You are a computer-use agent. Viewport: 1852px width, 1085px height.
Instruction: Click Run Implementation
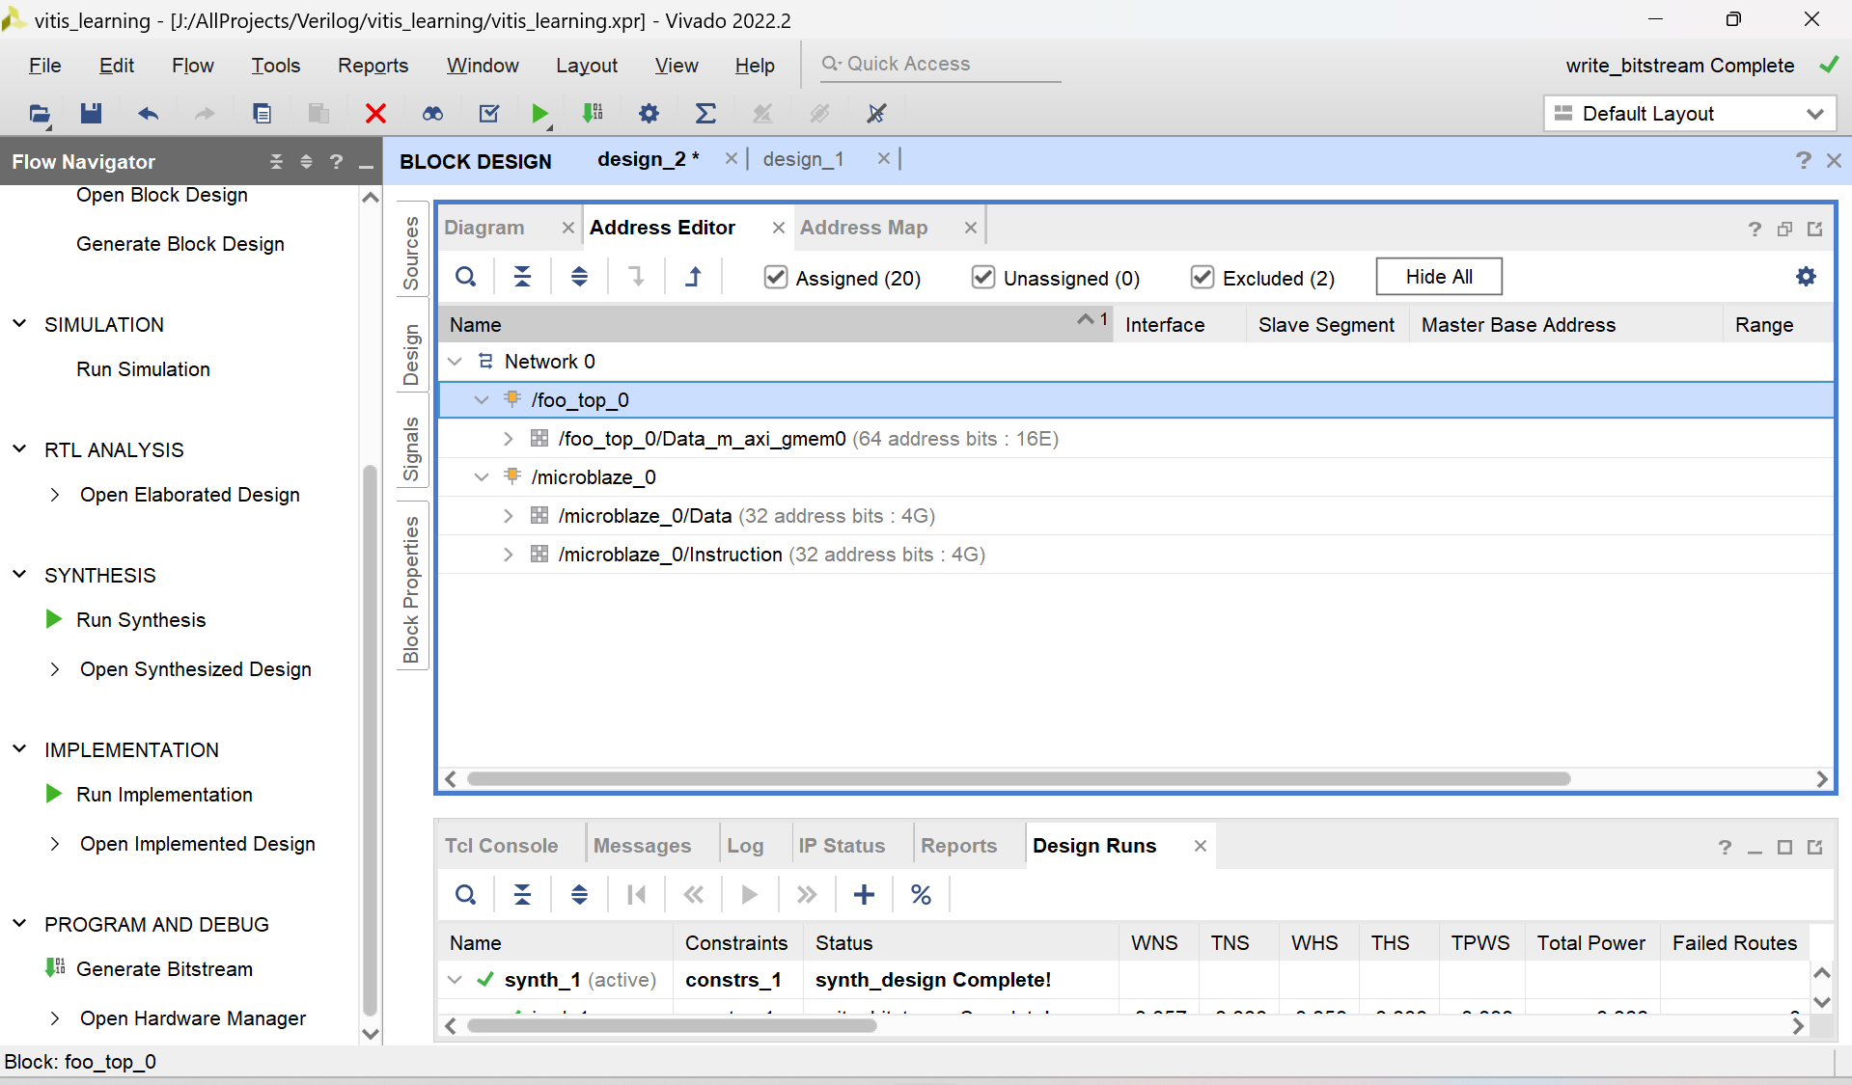[x=164, y=795]
